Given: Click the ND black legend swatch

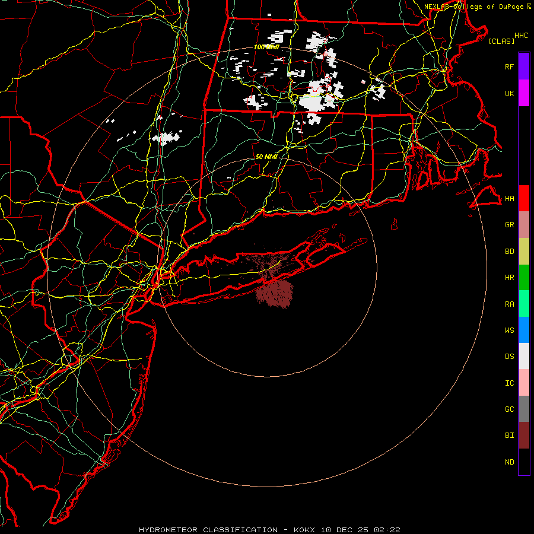Looking at the screenshot, I should [x=524, y=462].
